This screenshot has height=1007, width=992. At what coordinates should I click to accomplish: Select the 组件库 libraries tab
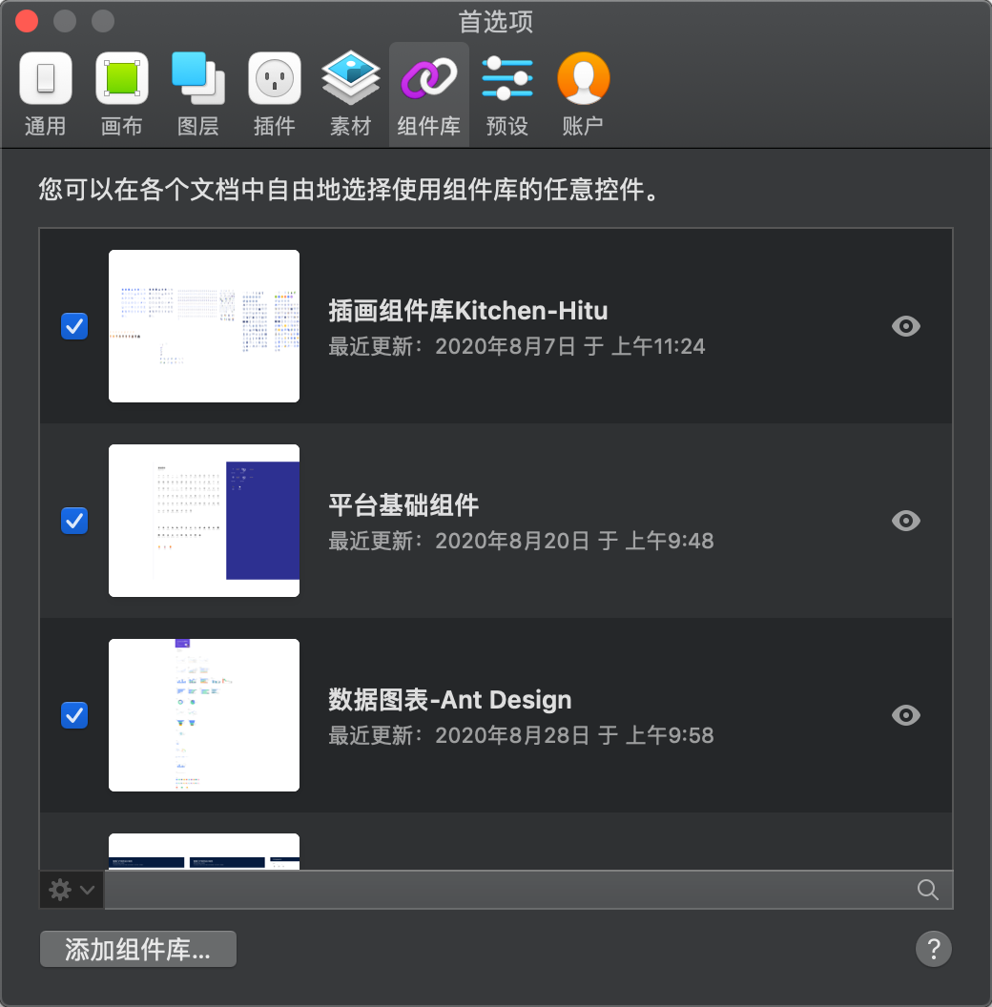pyautogui.click(x=428, y=93)
